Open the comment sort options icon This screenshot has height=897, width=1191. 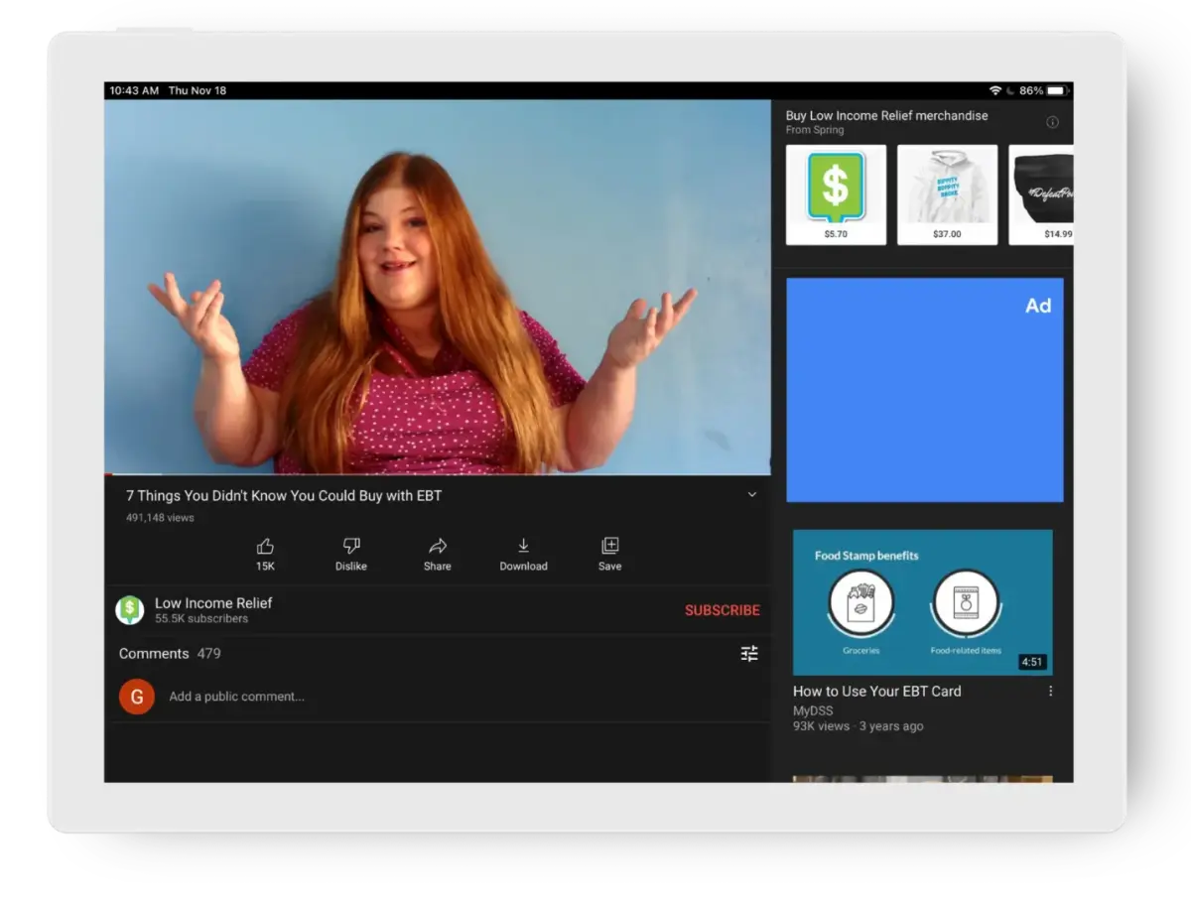[749, 654]
